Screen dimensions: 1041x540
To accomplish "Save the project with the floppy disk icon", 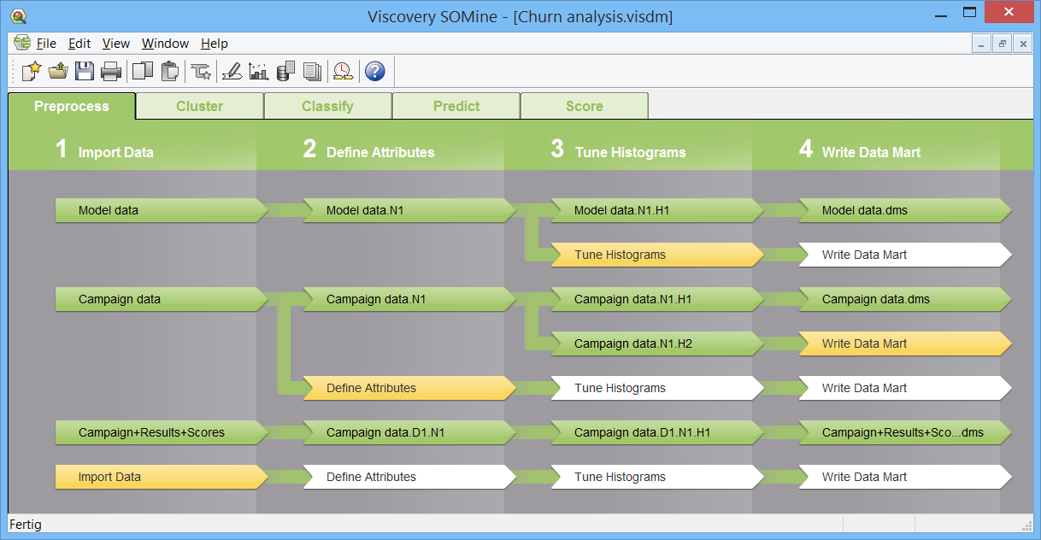I will pyautogui.click(x=84, y=72).
